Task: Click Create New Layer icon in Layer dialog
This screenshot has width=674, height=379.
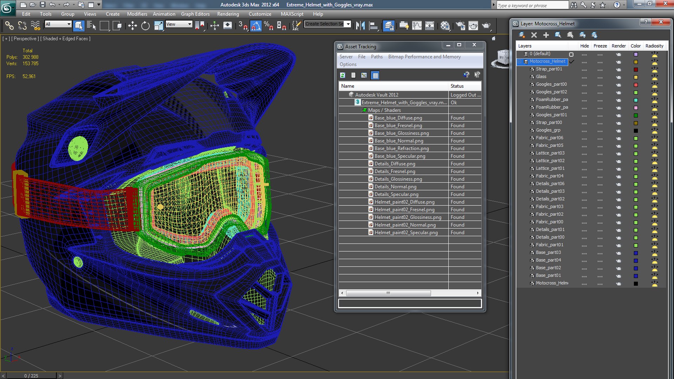Action: click(x=522, y=35)
